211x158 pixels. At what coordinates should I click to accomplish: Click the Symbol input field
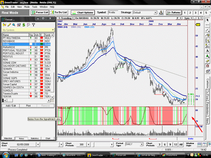(x=113, y=13)
